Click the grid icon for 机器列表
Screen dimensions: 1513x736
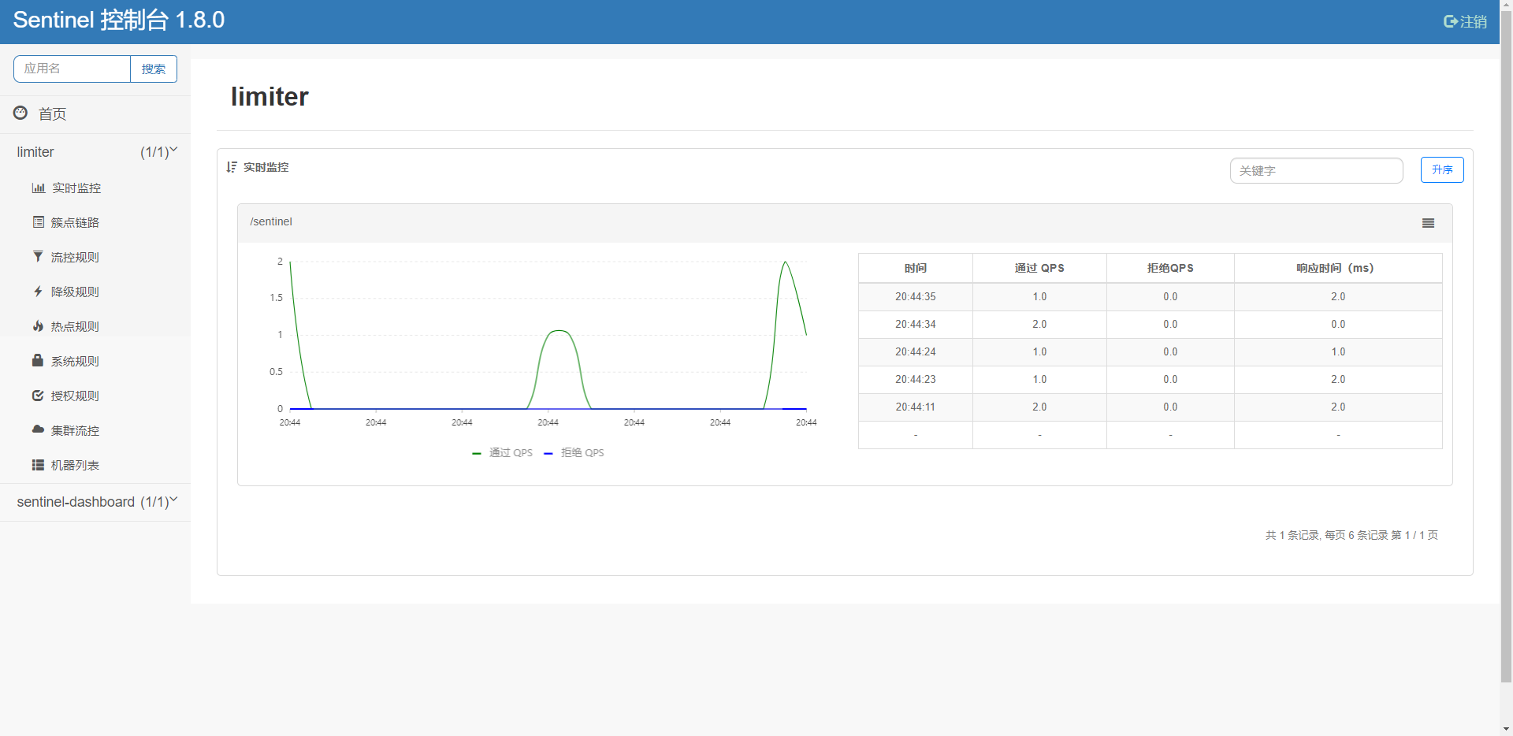38,465
